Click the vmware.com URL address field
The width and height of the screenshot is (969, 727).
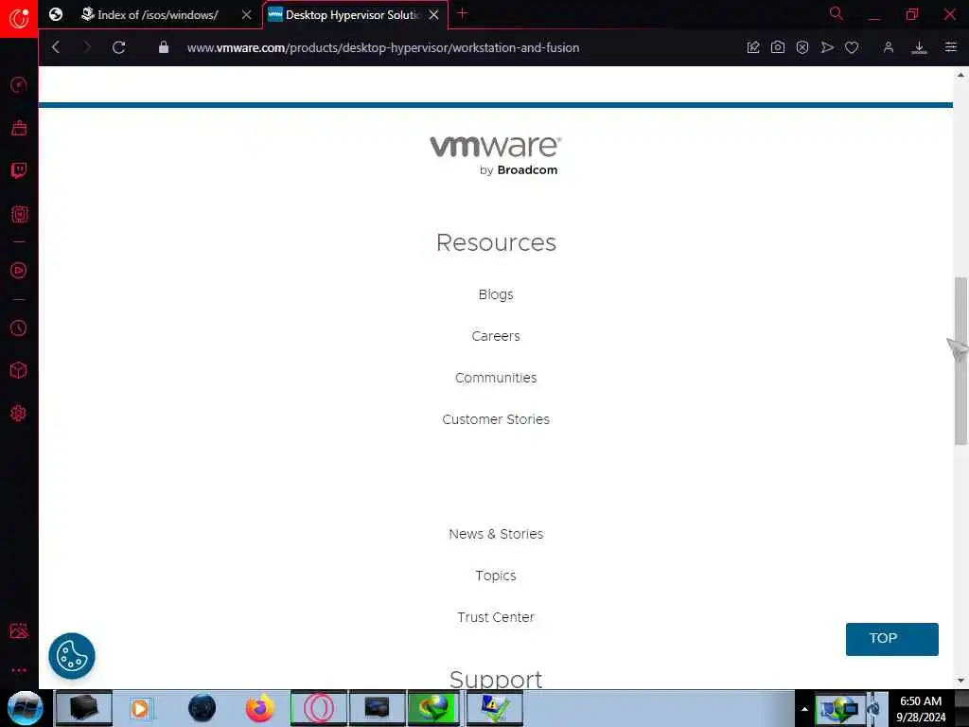(x=383, y=47)
